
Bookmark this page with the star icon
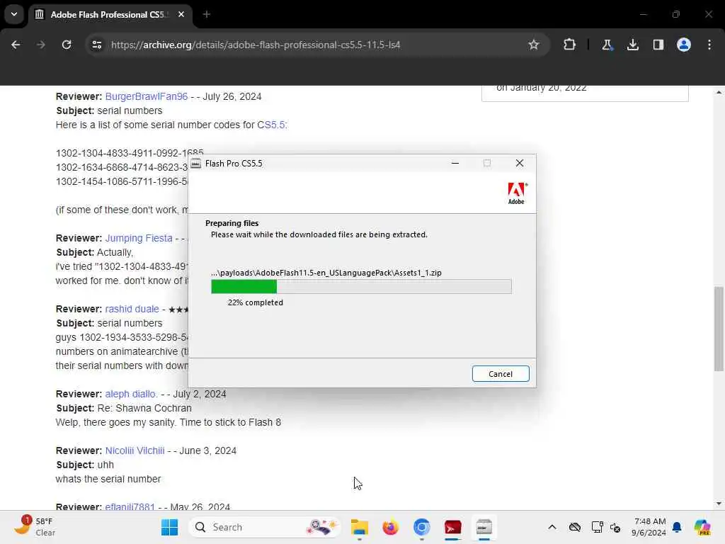[534, 45]
